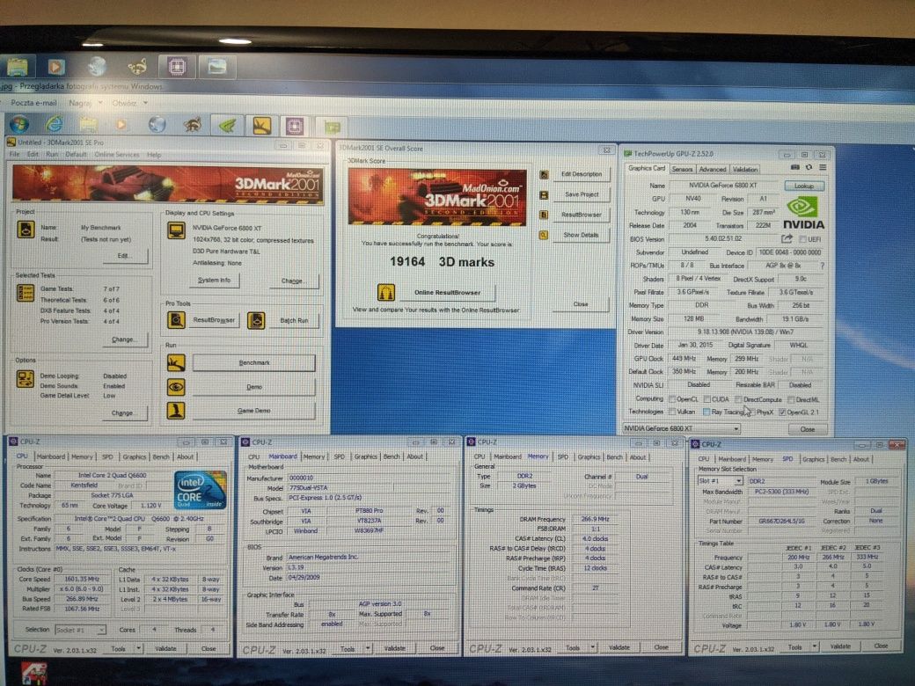Toggle the OpenGL 2.1 checkbox in GPU-Z
Viewport: 915px width, 686px height.
click(782, 412)
